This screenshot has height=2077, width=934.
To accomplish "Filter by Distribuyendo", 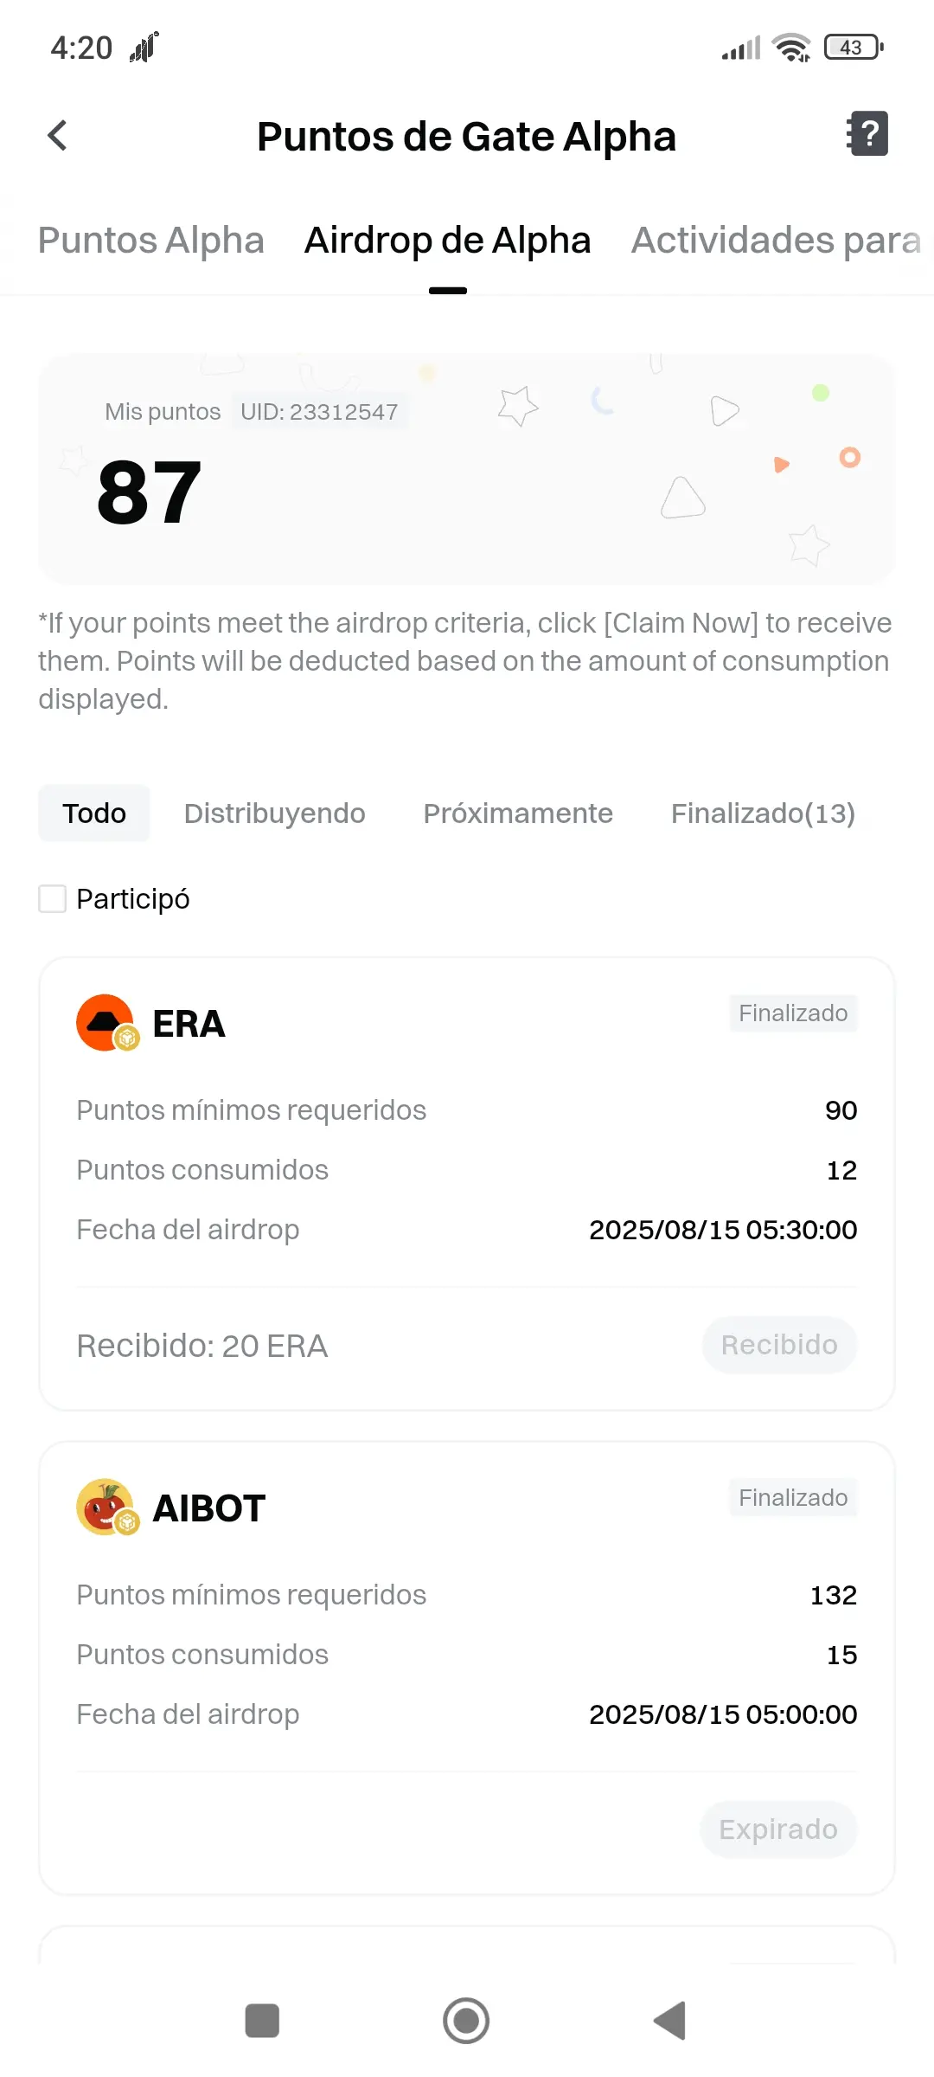I will pos(275,813).
